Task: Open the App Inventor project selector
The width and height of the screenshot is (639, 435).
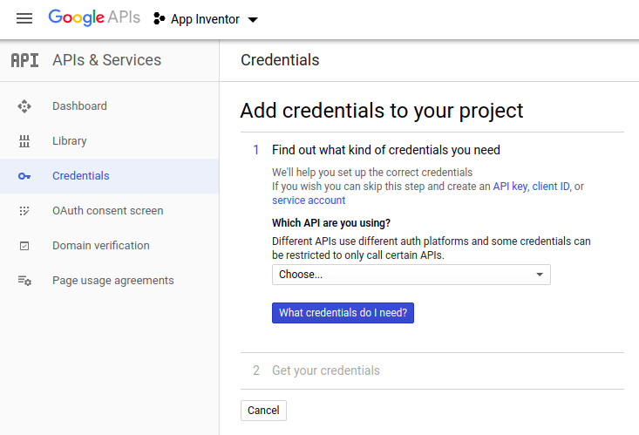Action: coord(206,19)
